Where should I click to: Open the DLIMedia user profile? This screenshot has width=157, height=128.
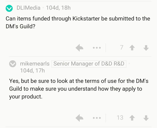[x=29, y=8]
